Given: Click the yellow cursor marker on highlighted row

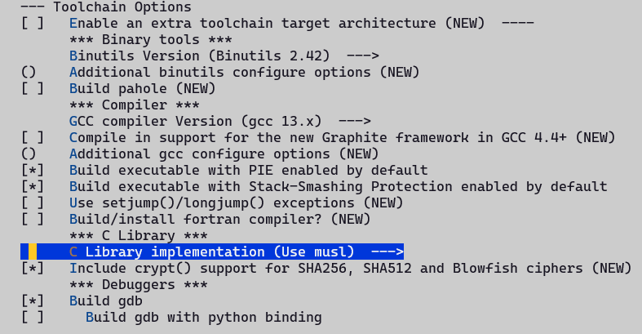Looking at the screenshot, I should [33, 252].
